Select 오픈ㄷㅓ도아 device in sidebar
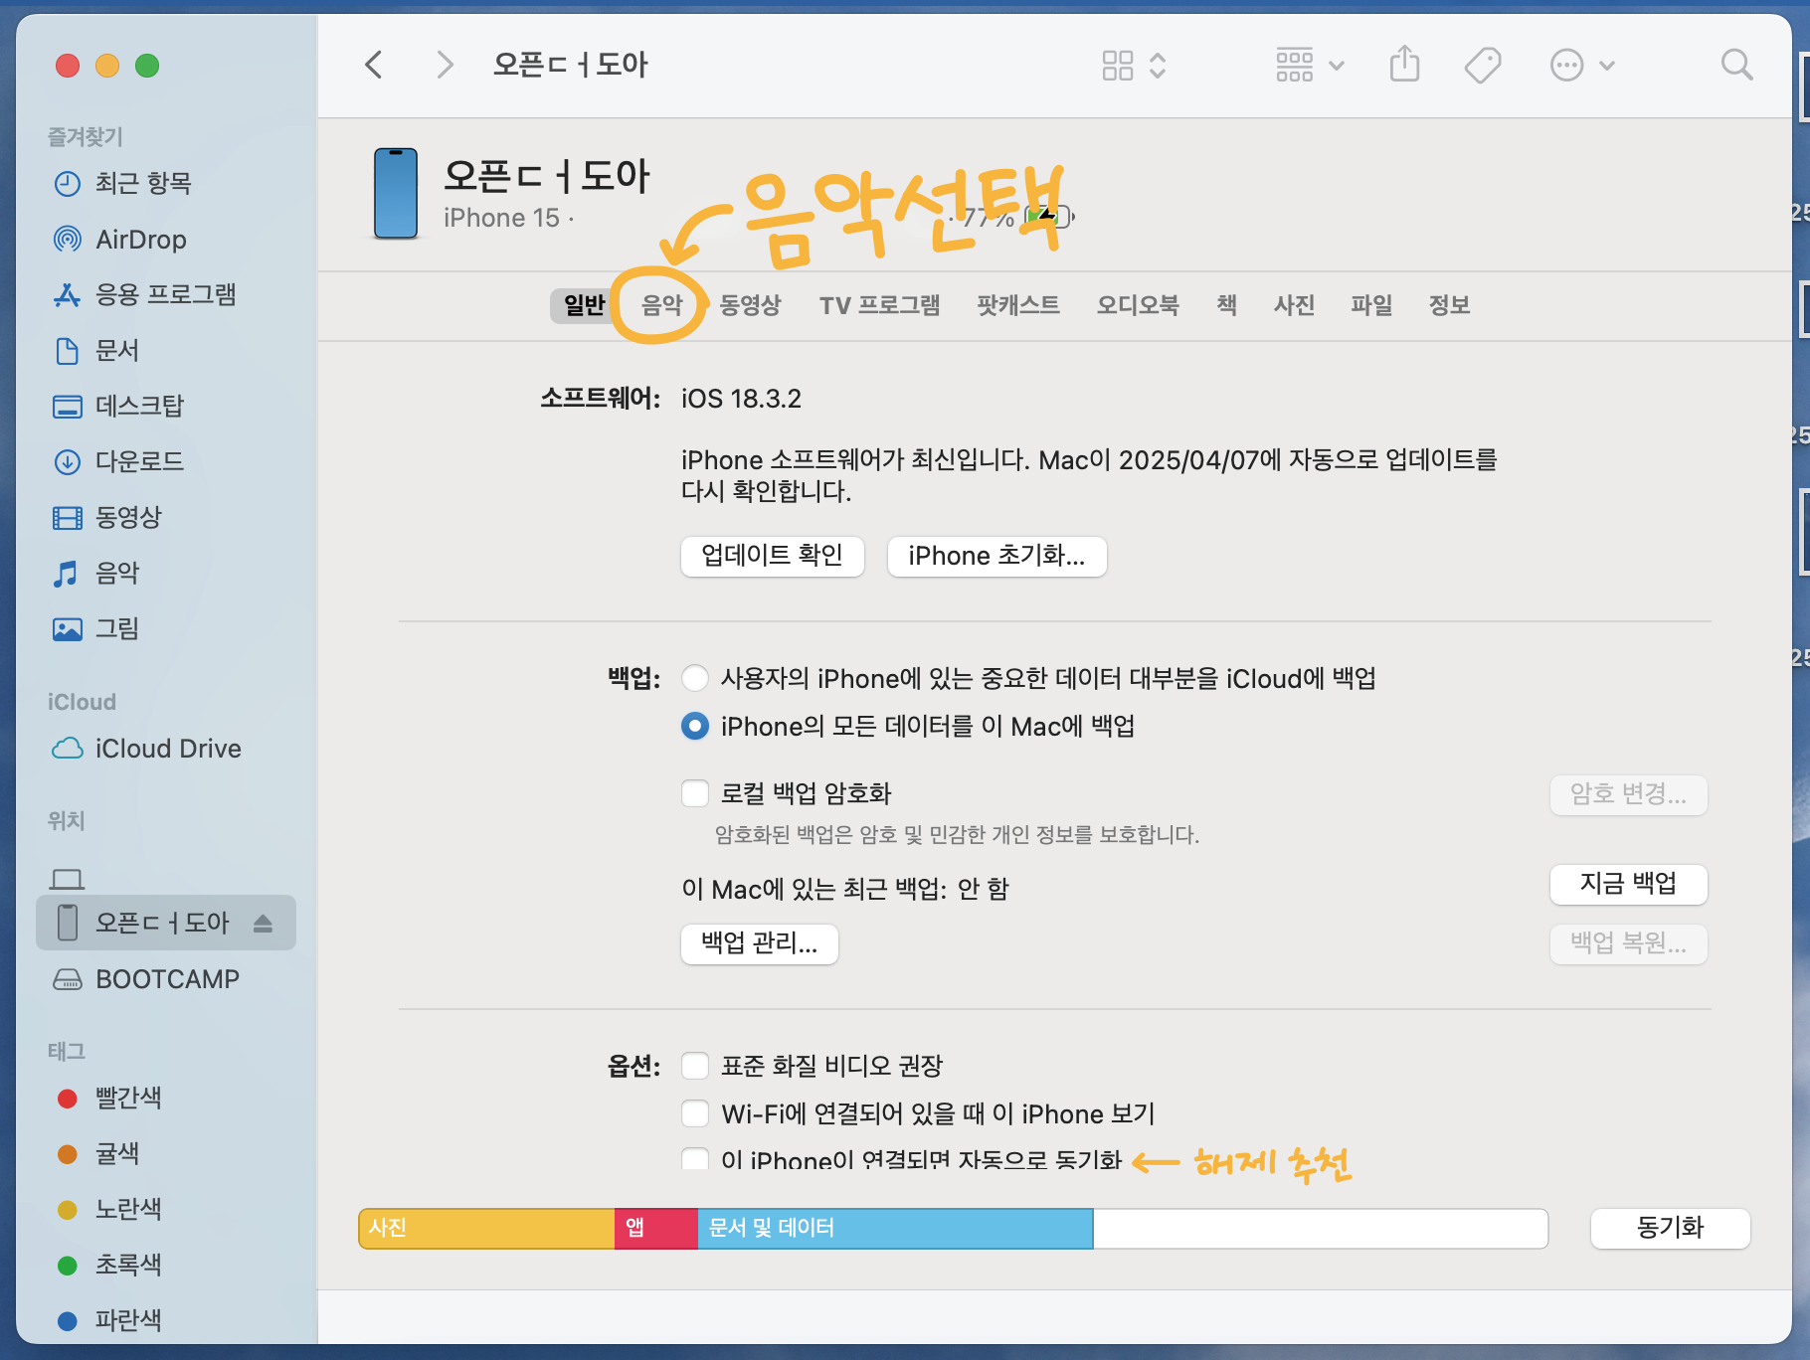The width and height of the screenshot is (1810, 1360). tap(167, 923)
